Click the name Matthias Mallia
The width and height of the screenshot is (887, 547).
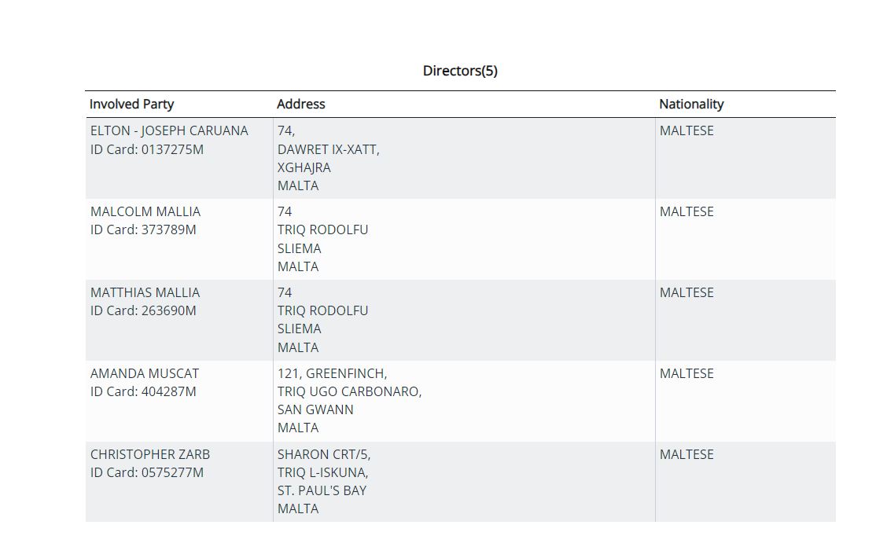click(x=145, y=292)
